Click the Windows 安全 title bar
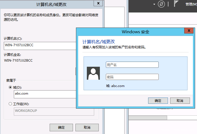Image resolution: width=197 pixels, height=134 pixels. pos(131,32)
